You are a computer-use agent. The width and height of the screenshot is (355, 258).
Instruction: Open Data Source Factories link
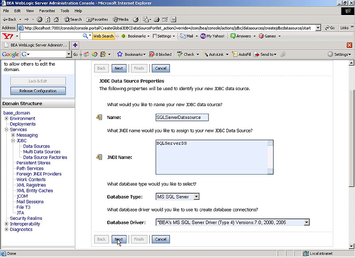click(45, 157)
